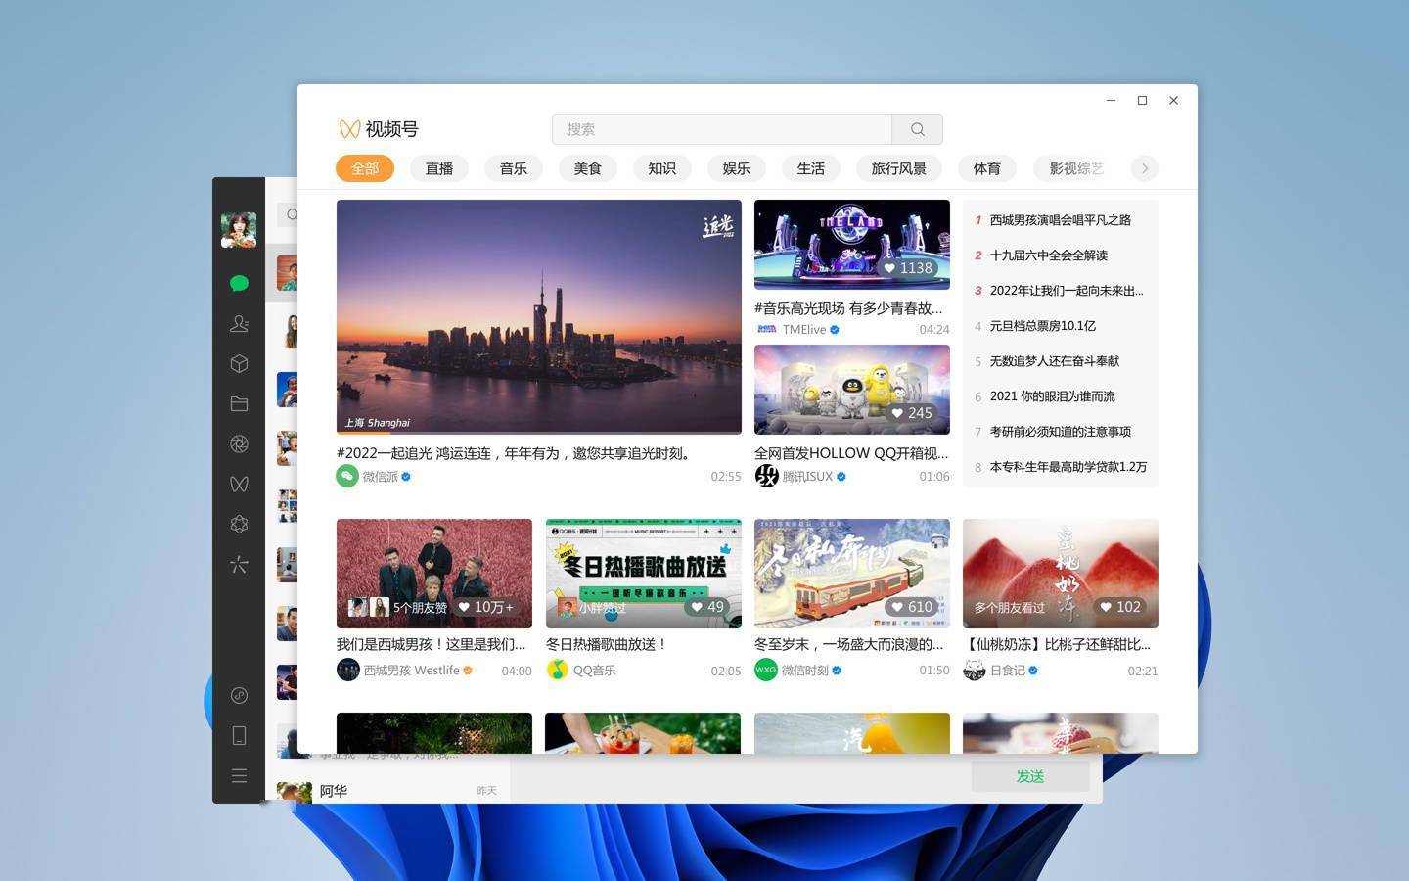Open the Mini Programs panel icon
Image resolution: width=1409 pixels, height=881 pixels.
239,363
